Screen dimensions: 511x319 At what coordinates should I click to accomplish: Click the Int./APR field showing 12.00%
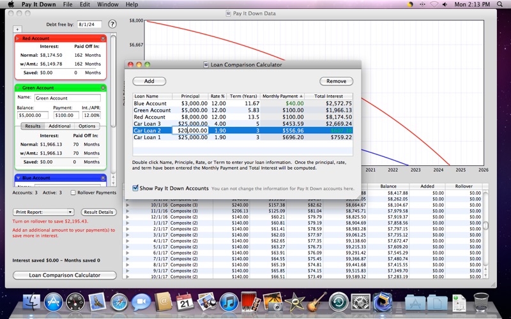[91, 115]
